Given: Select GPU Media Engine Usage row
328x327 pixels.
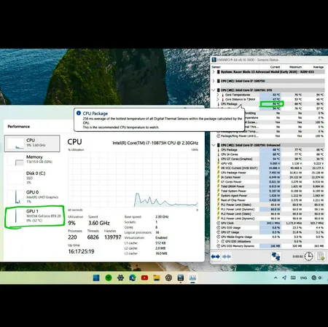Looking at the screenshot, I should (270, 237).
